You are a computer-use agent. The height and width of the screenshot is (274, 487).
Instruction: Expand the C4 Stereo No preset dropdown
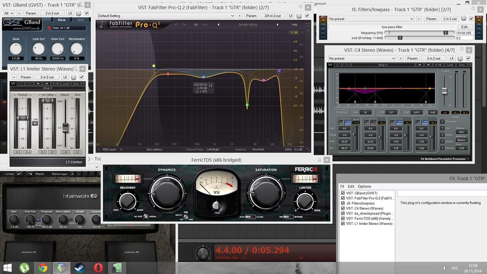361,59
